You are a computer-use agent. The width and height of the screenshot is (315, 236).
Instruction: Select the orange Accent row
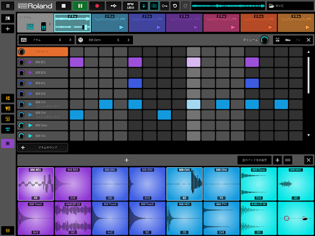42,52
